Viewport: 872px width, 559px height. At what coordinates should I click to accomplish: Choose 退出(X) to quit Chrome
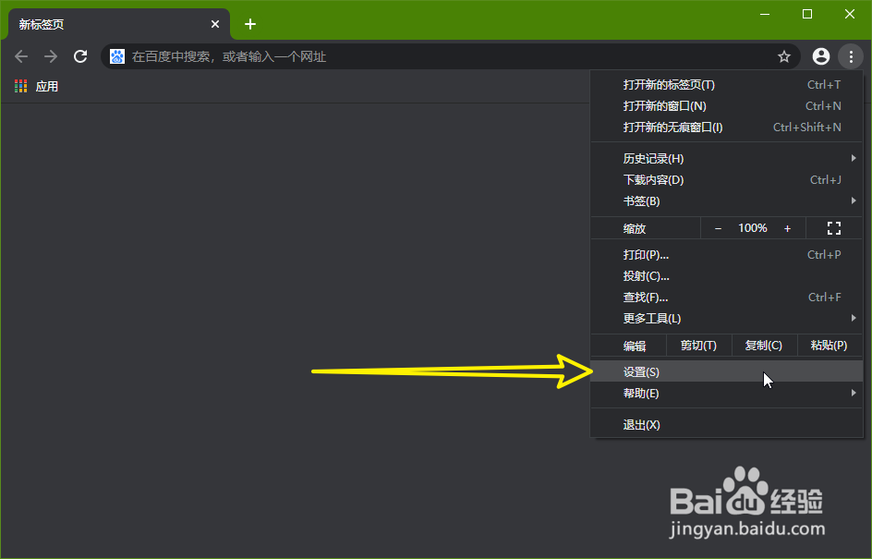pos(727,425)
